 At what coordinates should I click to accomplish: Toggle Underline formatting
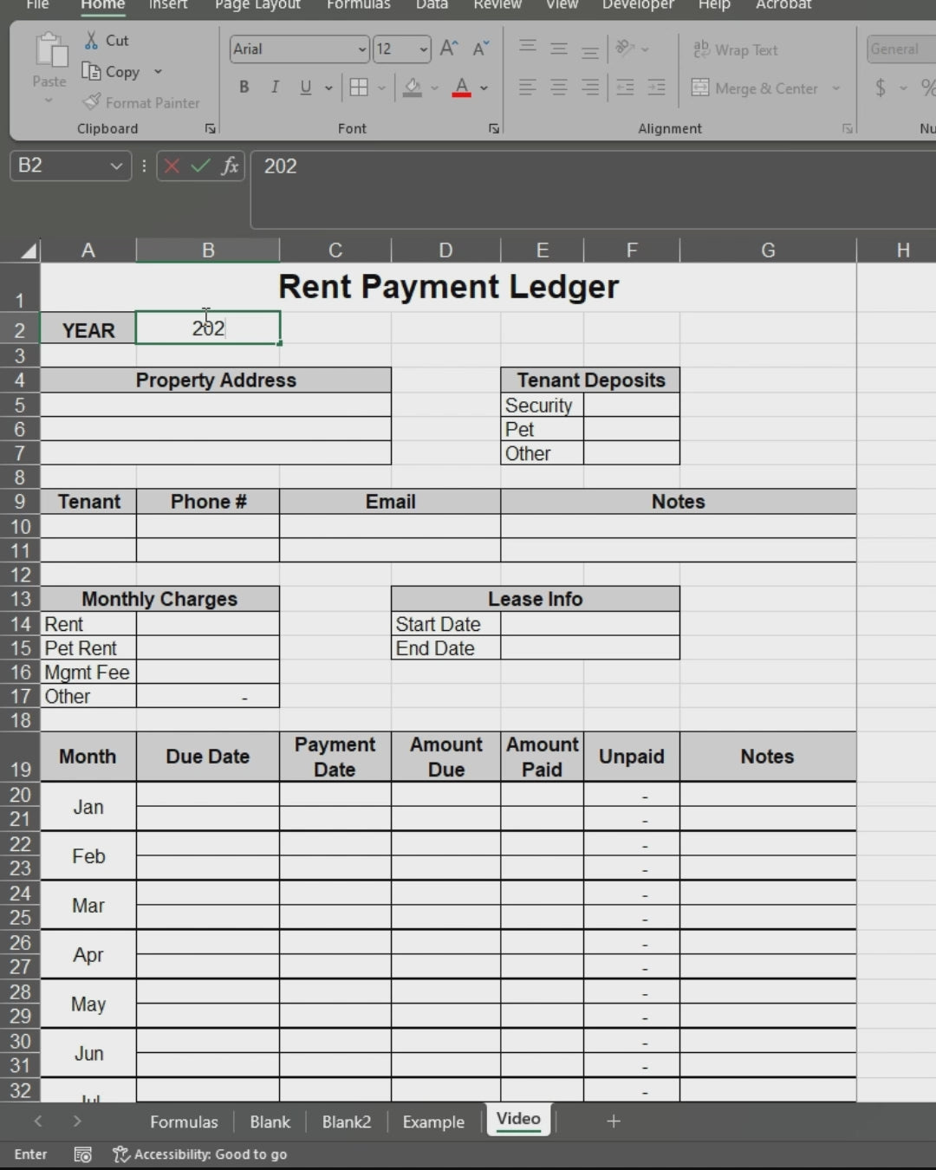point(305,88)
